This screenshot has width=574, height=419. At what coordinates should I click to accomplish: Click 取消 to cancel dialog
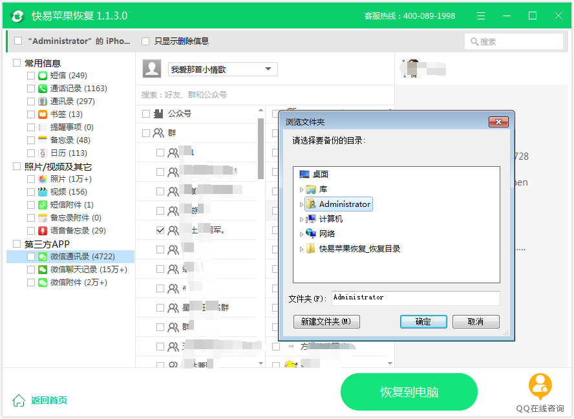click(x=476, y=321)
